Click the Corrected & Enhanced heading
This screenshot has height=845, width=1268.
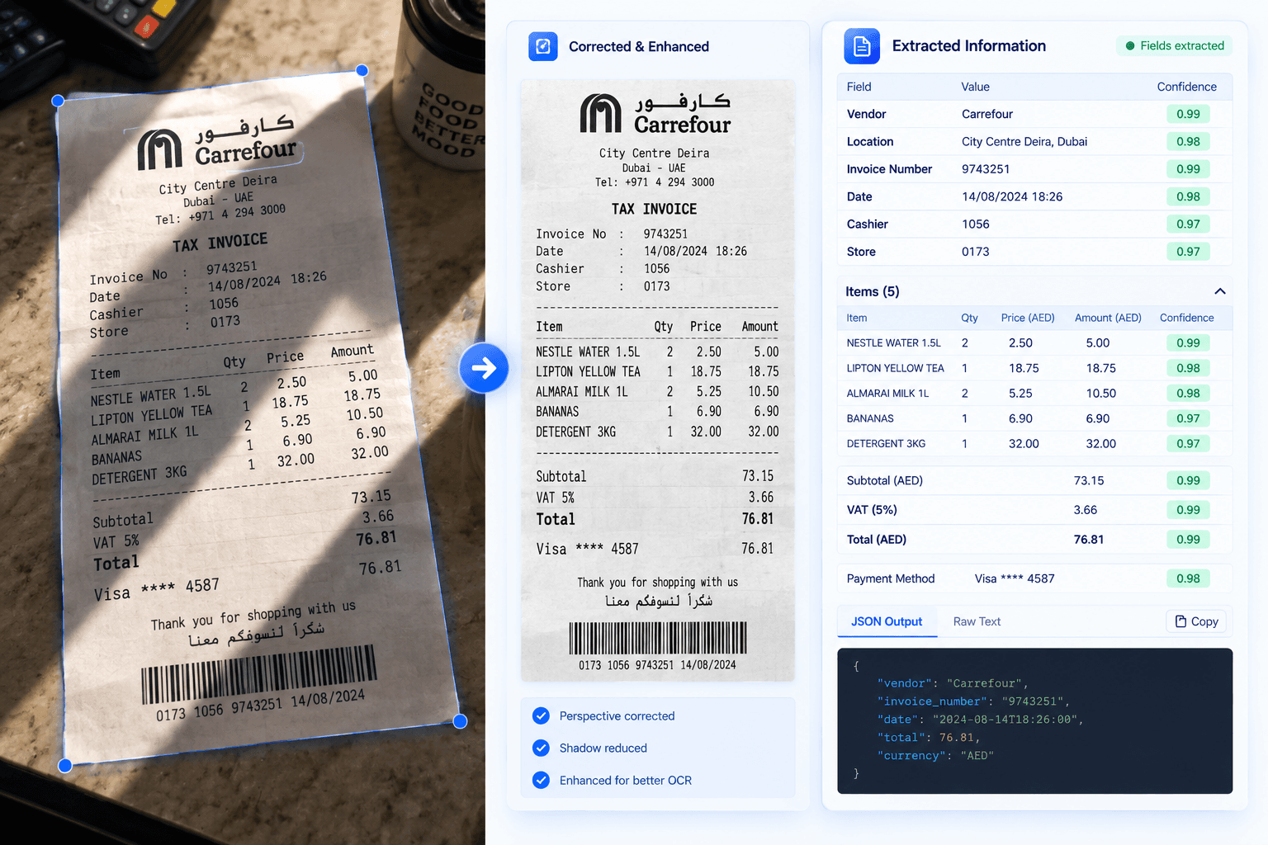(639, 46)
